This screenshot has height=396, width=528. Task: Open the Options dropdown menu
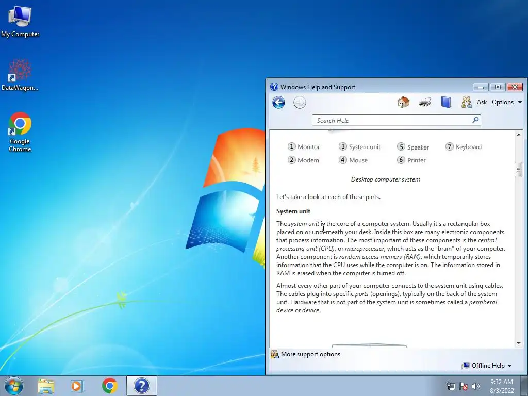507,102
